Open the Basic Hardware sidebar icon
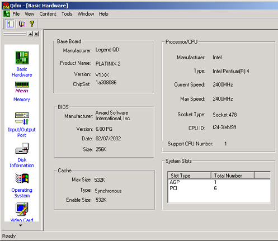This screenshot has height=241, width=278. [22, 58]
